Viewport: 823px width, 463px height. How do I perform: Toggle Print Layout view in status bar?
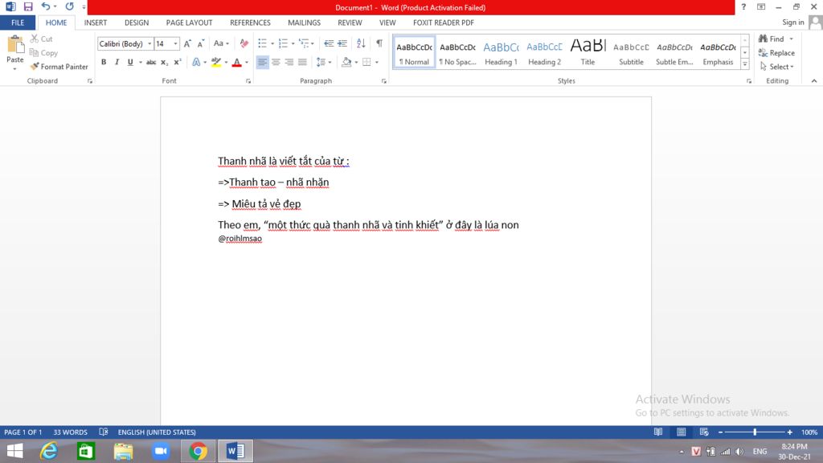pos(681,432)
